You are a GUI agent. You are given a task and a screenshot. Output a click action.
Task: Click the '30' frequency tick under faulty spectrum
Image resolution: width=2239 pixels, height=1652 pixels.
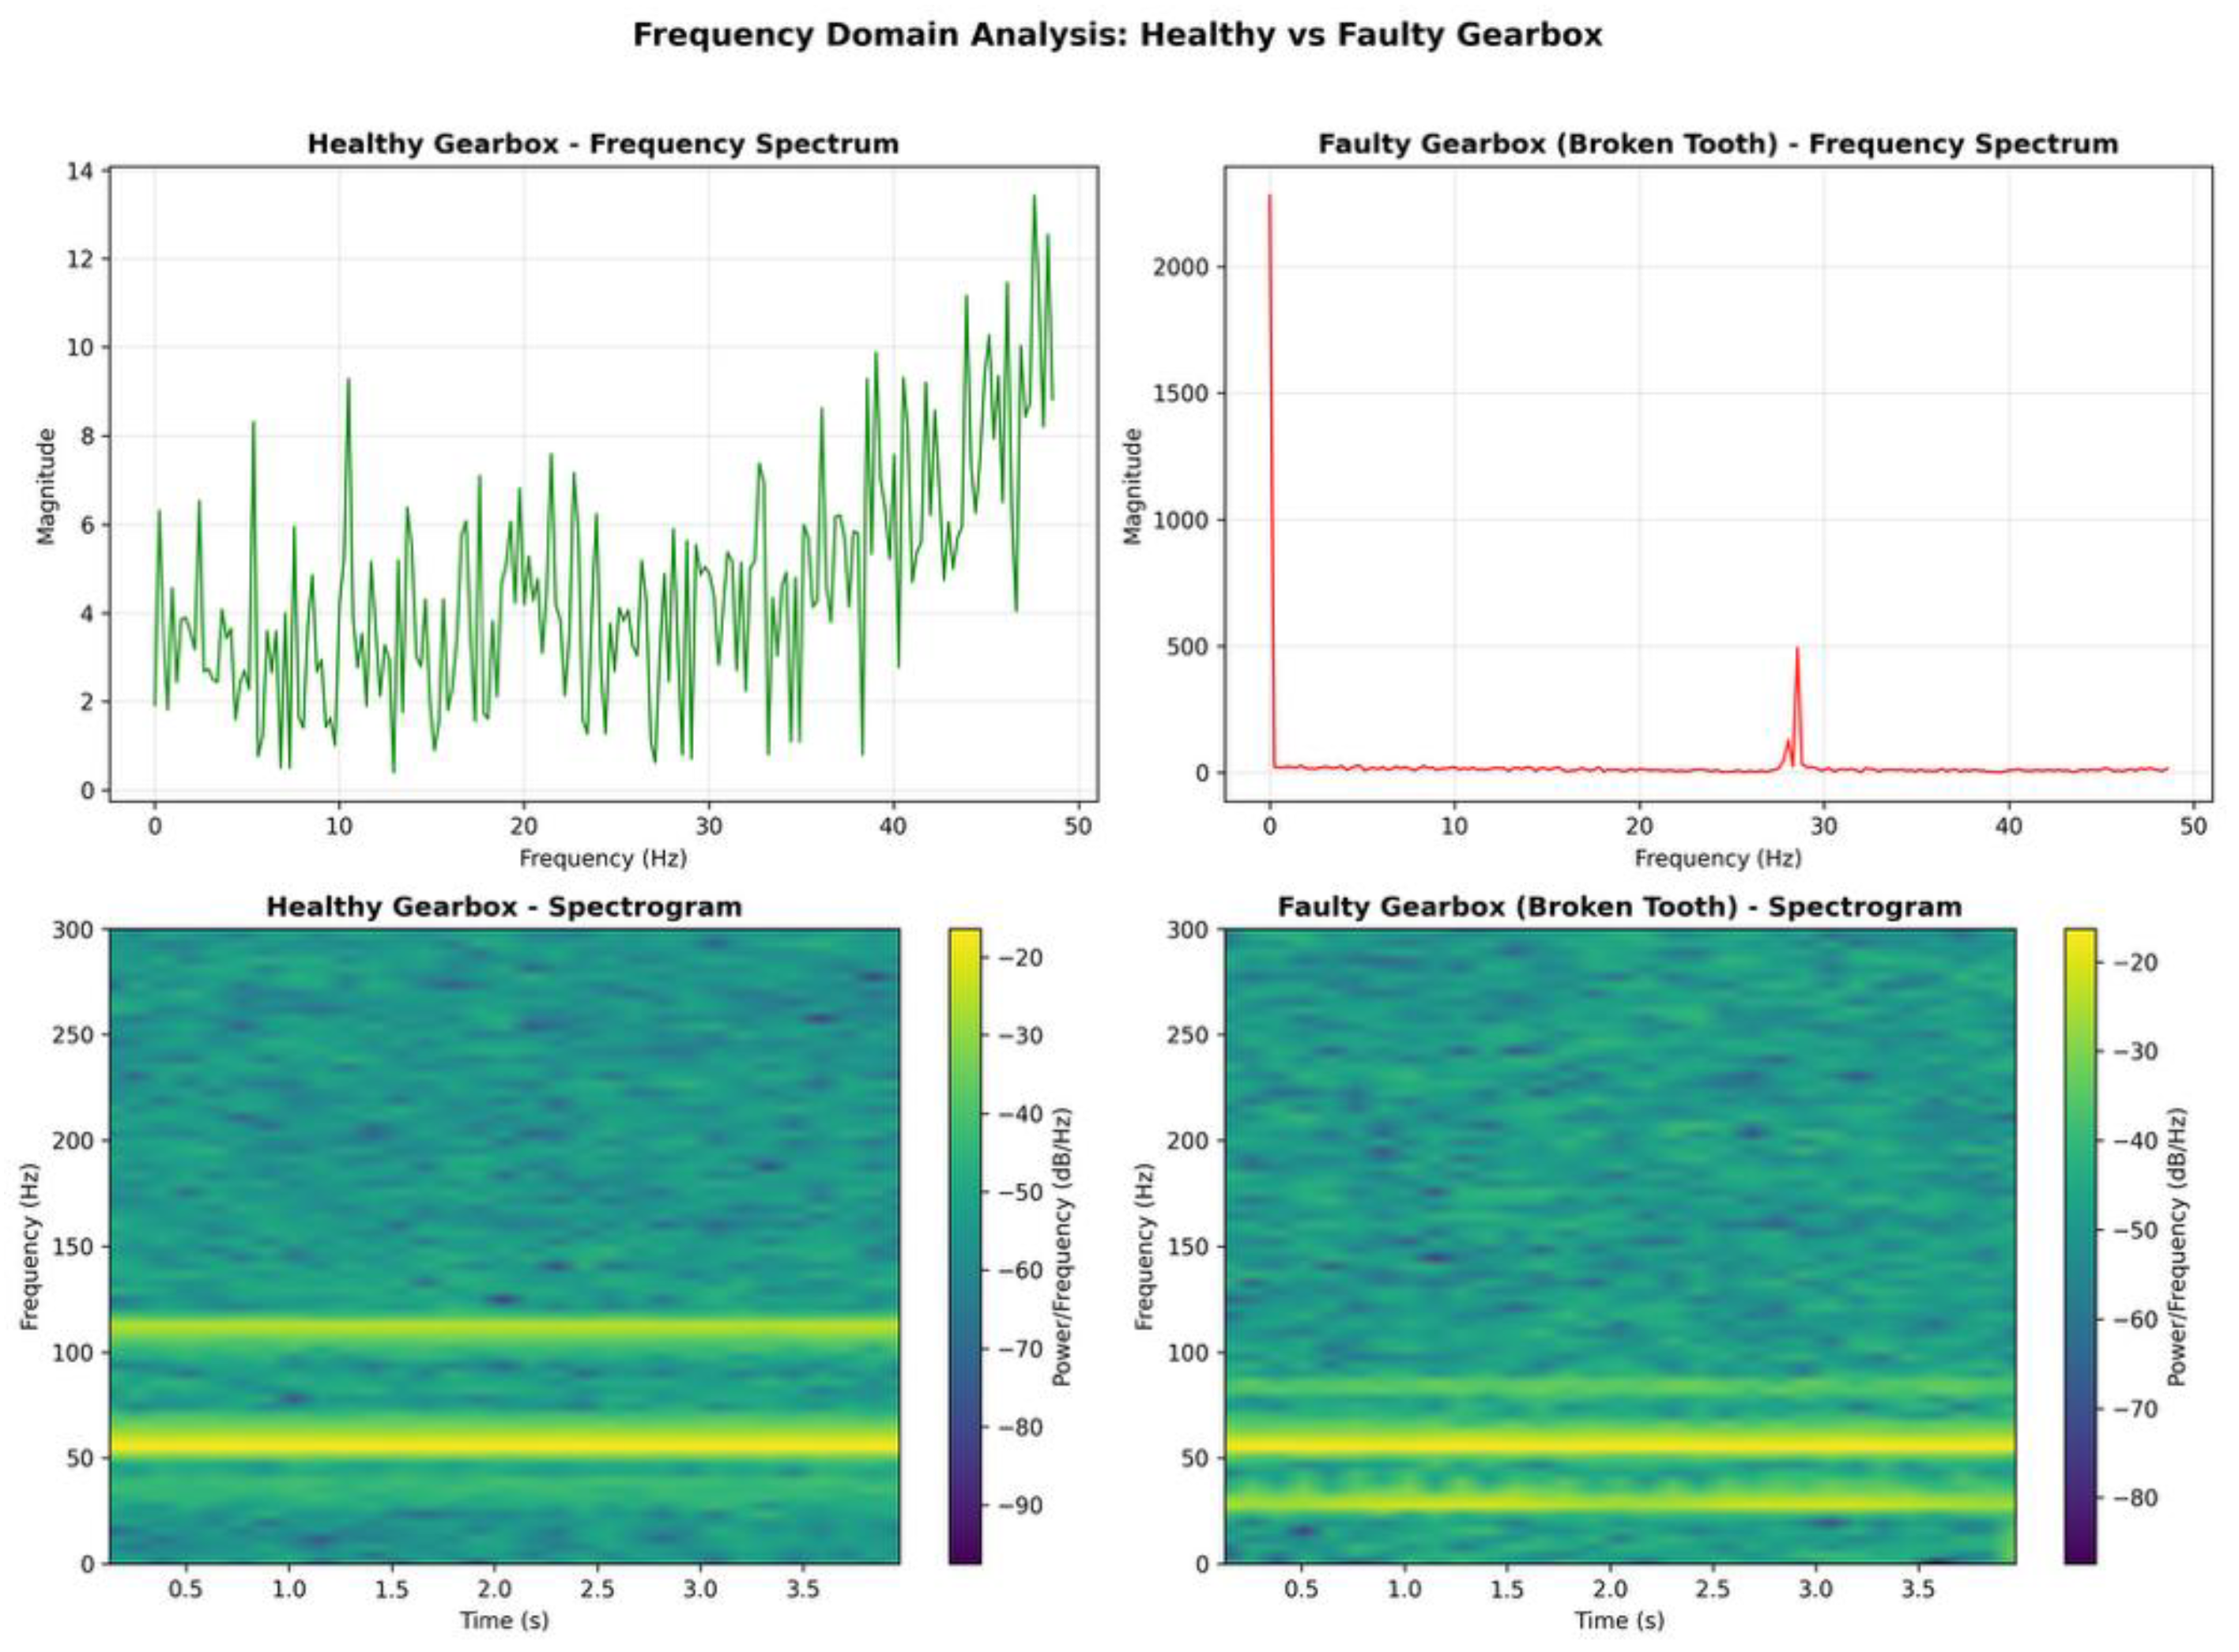click(x=1824, y=827)
